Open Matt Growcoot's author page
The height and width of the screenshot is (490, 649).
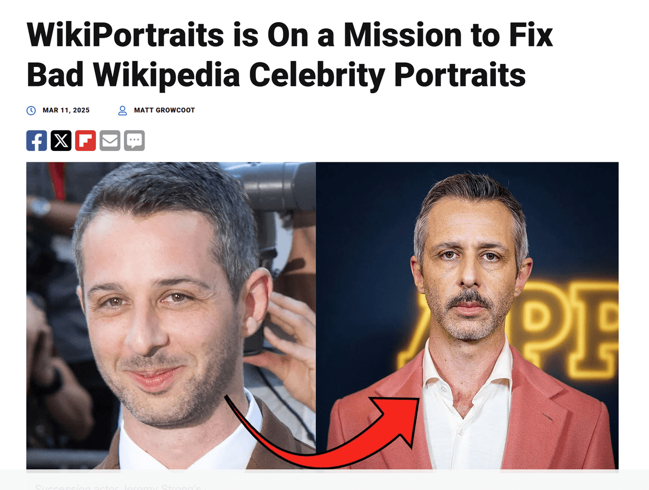[x=164, y=110]
